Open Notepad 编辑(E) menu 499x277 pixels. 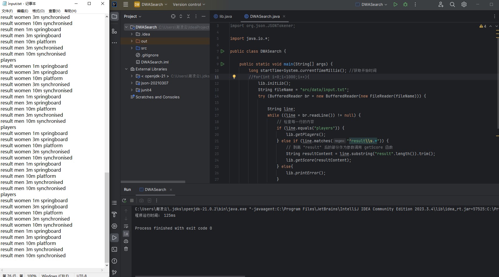22,11
